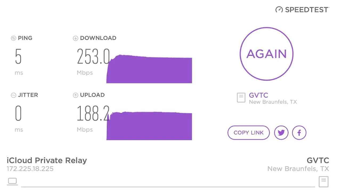The width and height of the screenshot is (341, 193).
Task: Select the iCloud Private Relay label
Action: 47,161
